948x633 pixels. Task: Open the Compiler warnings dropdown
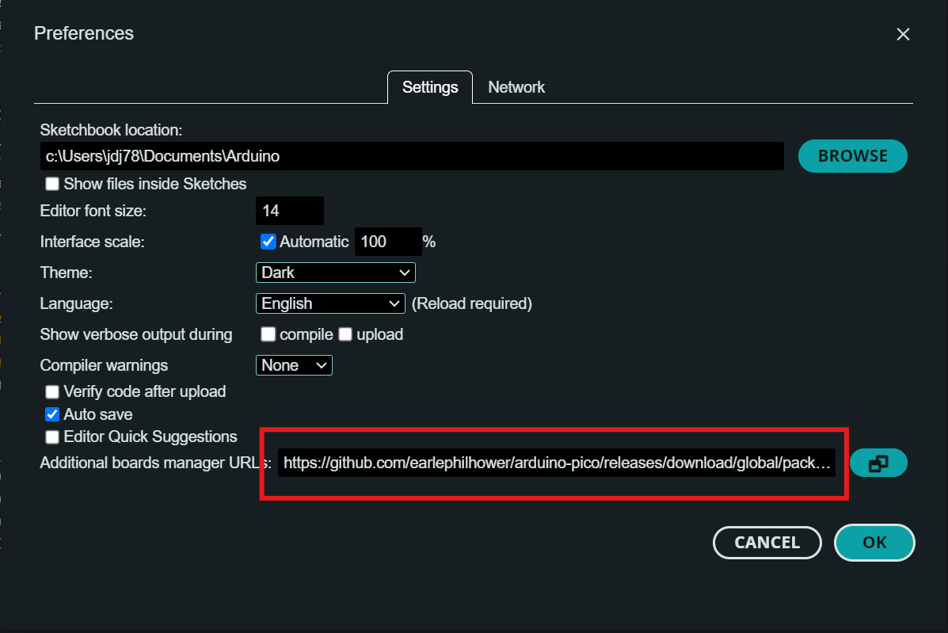[x=294, y=365]
